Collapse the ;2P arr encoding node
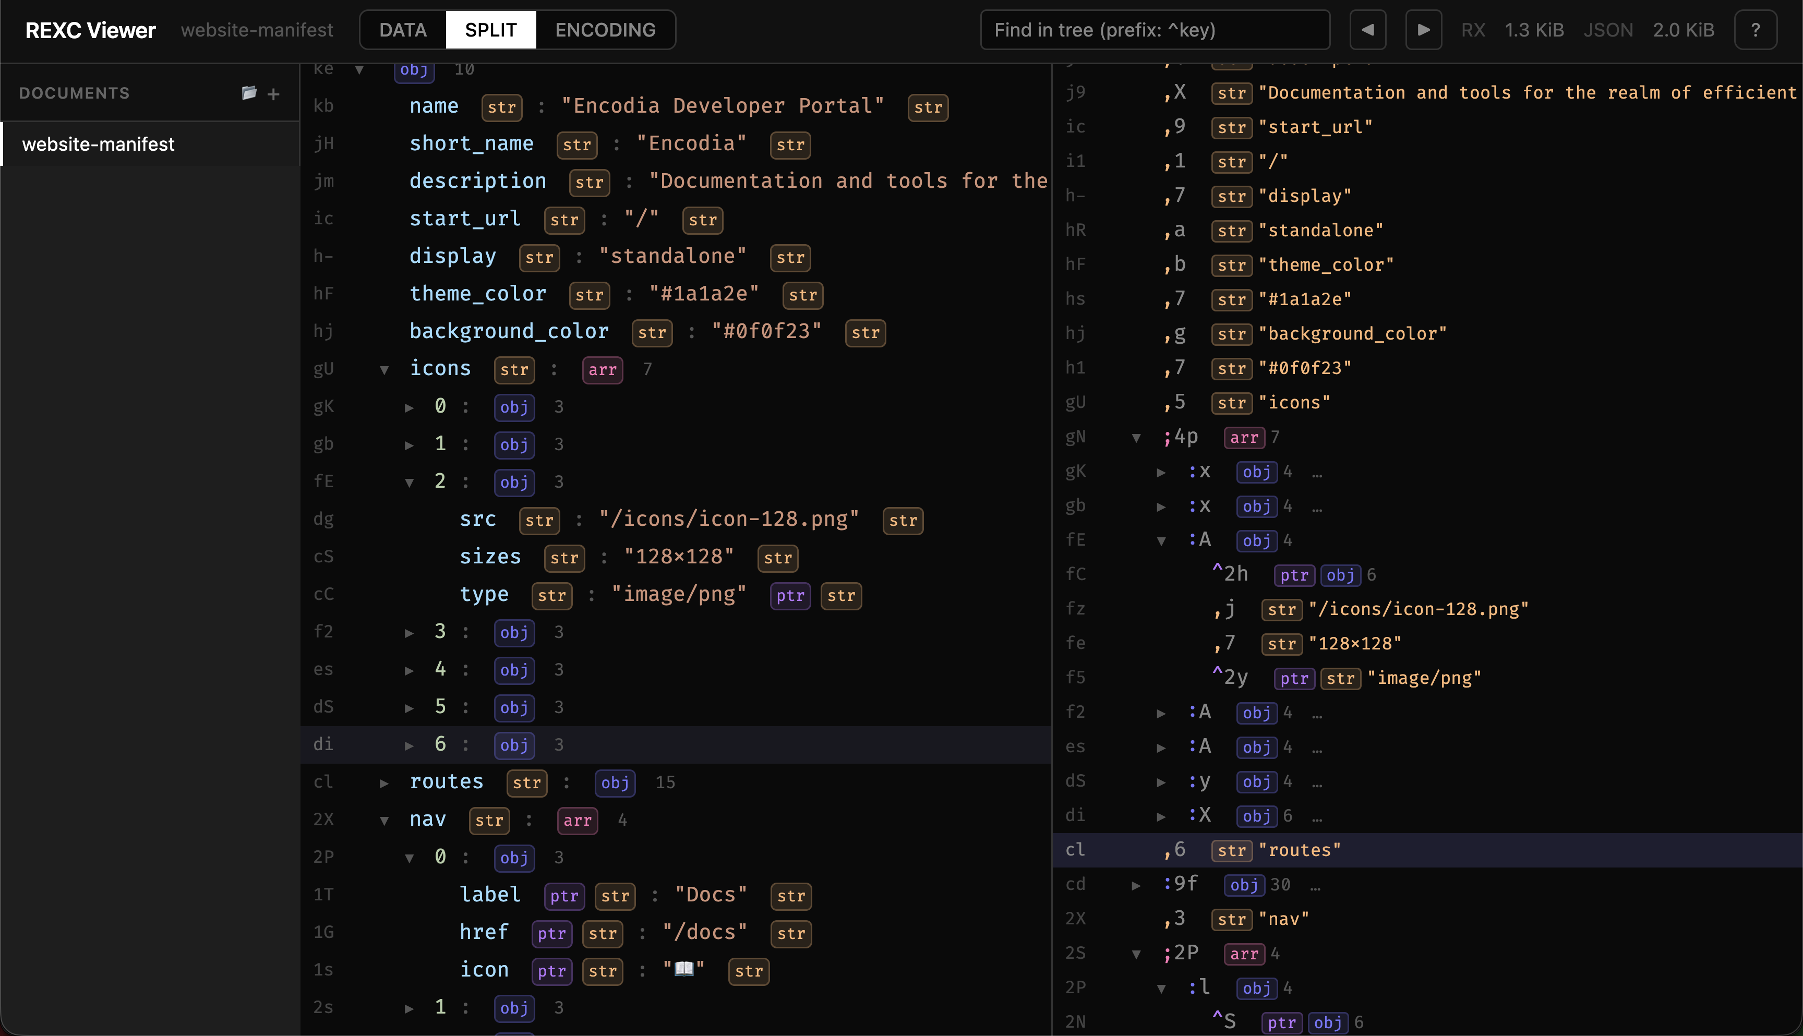 tap(1136, 954)
